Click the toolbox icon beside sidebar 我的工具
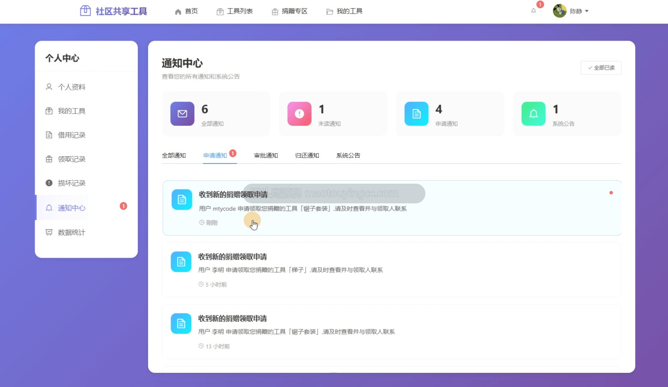668x387 pixels. pyautogui.click(x=49, y=111)
